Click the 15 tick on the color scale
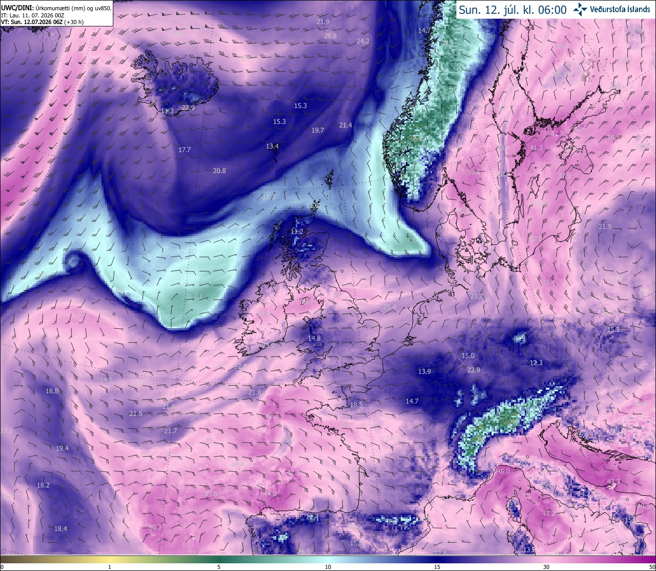 click(437, 566)
